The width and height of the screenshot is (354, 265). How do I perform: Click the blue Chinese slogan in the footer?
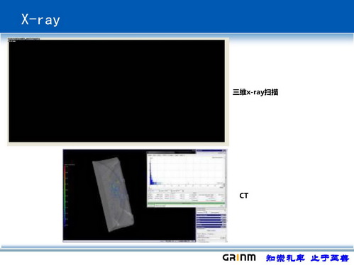point(307,258)
